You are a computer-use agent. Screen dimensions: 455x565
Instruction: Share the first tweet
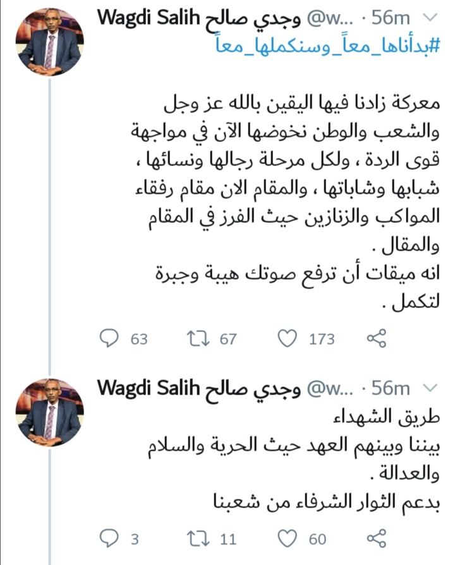tap(377, 338)
